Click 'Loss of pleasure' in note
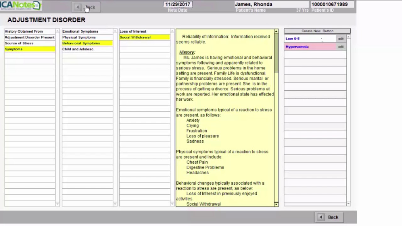The height and width of the screenshot is (226, 402). pos(203,136)
